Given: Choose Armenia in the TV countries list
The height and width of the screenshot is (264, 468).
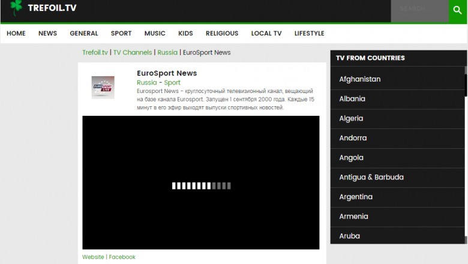Looking at the screenshot, I should pyautogui.click(x=353, y=217).
